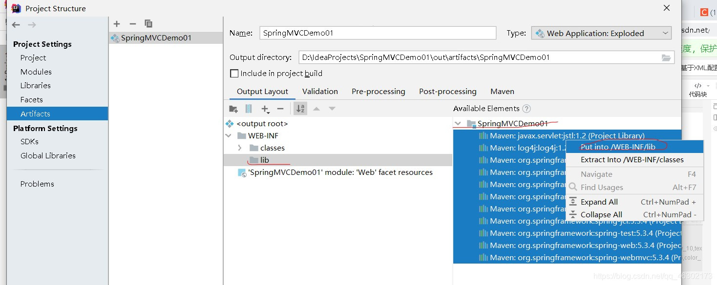Image resolution: width=717 pixels, height=285 pixels.
Task: Click the artifact Name input field
Action: click(x=378, y=33)
